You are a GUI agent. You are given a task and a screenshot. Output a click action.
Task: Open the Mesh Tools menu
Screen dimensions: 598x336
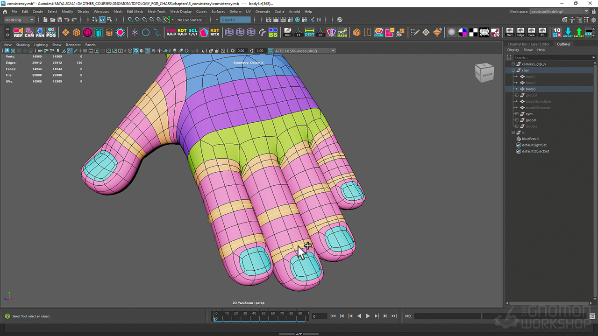tap(157, 12)
